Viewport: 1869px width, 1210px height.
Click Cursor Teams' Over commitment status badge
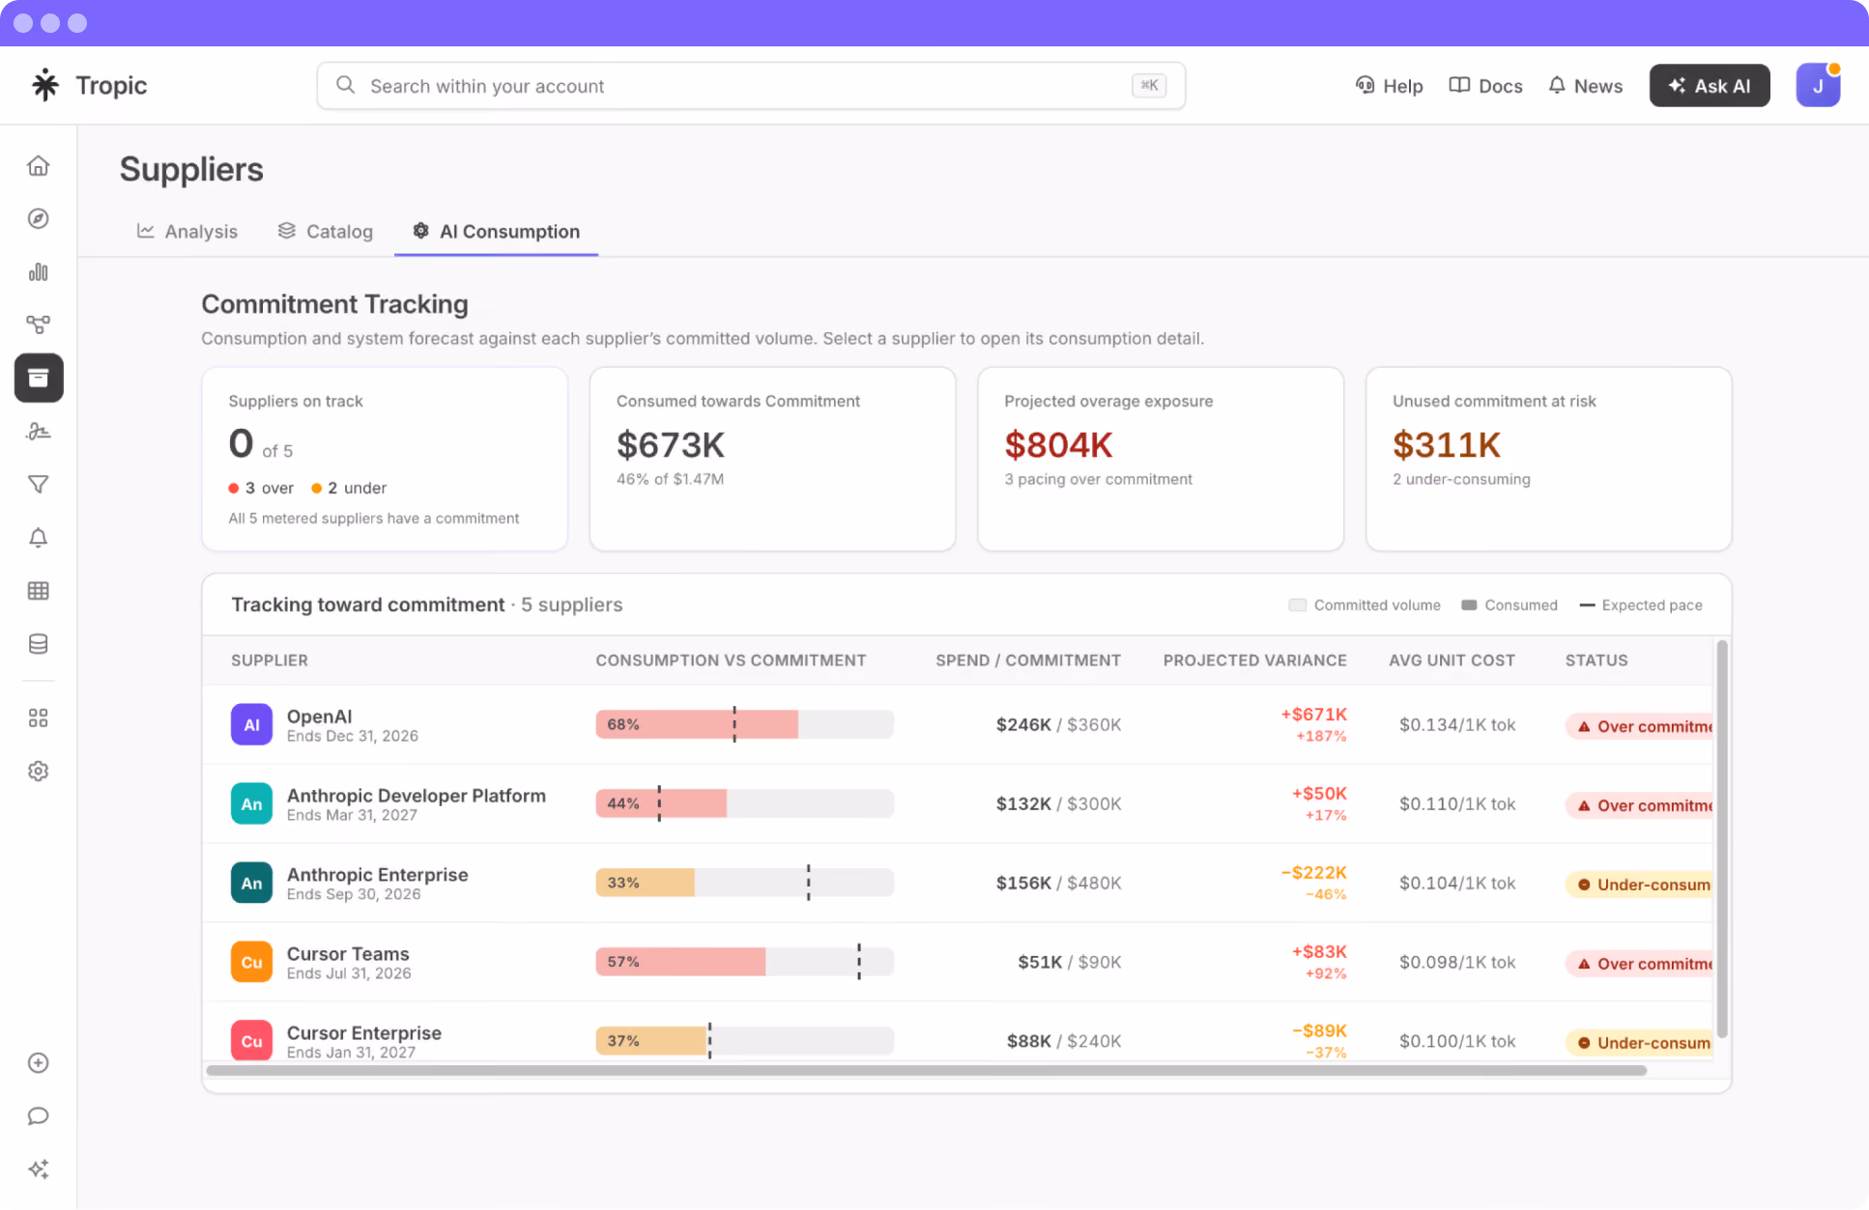coord(1639,964)
